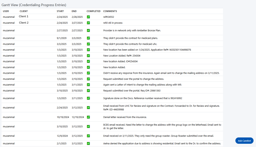Toggle checkbox for group roaster submitted row
256x147 pixels.
[88, 136]
